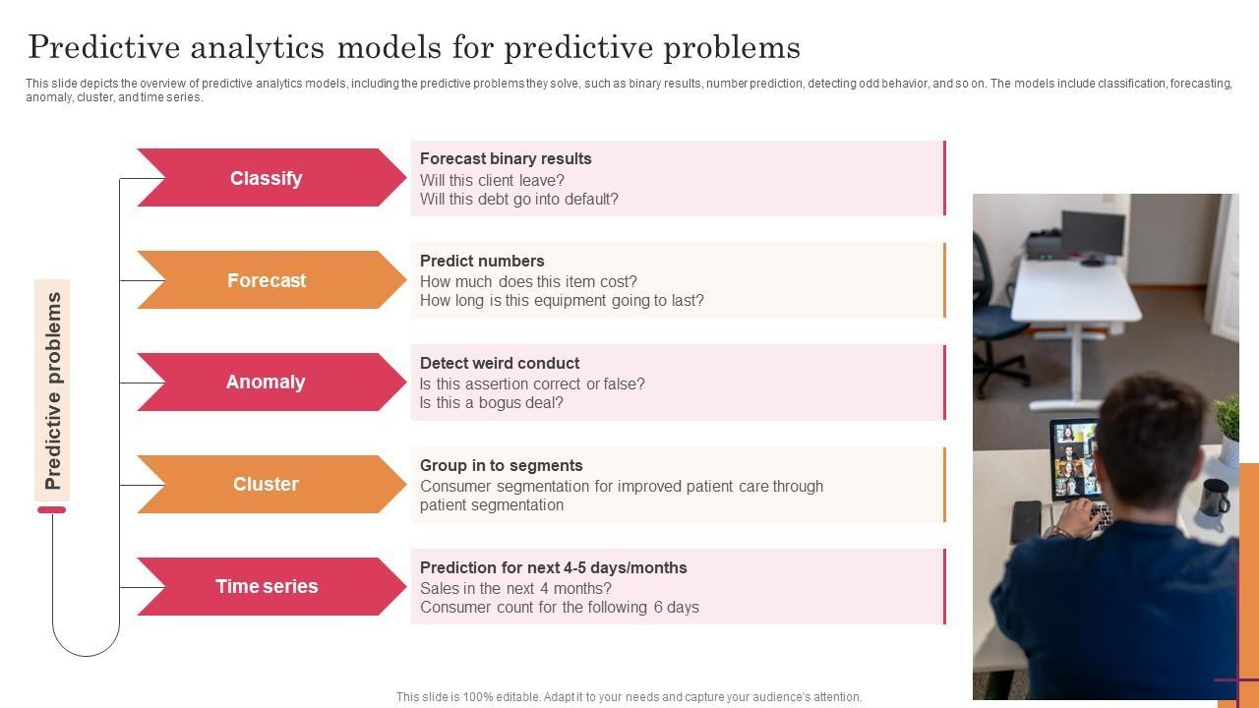Click the Detect weird conduct heading

[x=500, y=363]
